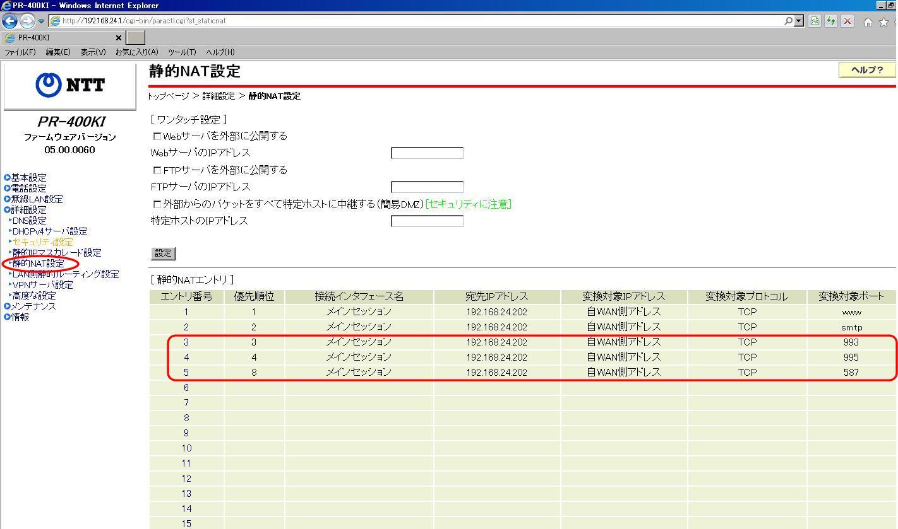Open Favorites with the star icon
This screenshot has height=529, width=898.
[x=883, y=22]
